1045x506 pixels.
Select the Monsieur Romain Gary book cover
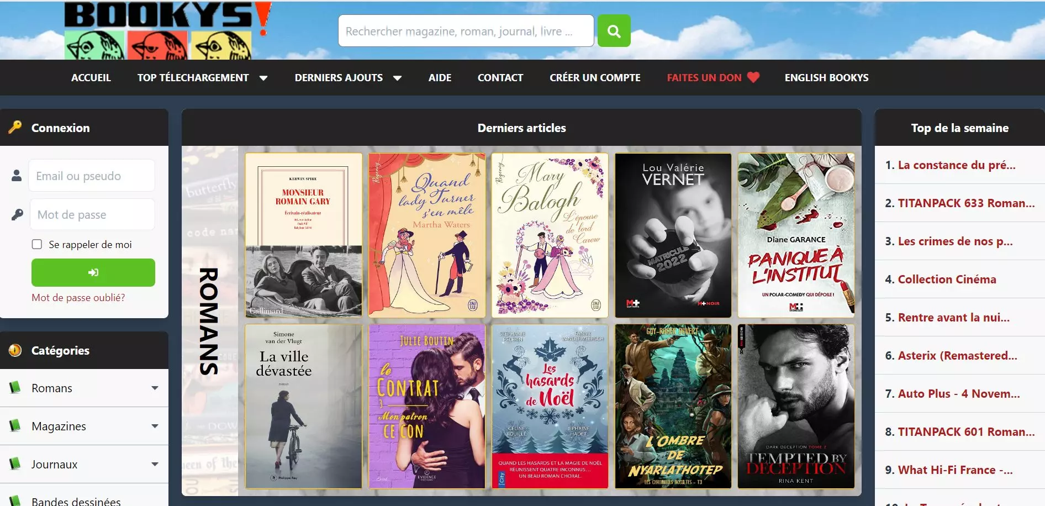coord(303,235)
